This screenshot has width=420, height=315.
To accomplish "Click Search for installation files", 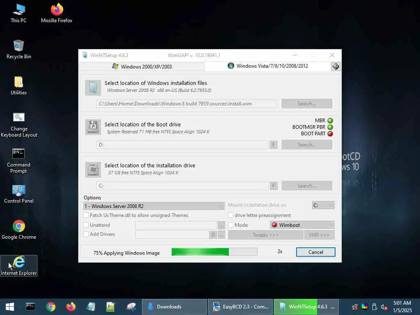I will tap(307, 104).
